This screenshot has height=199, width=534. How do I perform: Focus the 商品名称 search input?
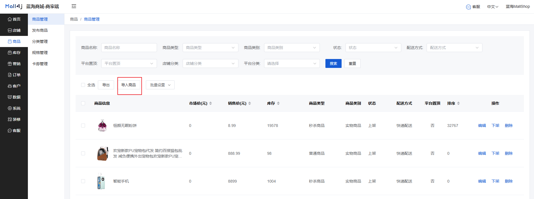[x=129, y=48]
